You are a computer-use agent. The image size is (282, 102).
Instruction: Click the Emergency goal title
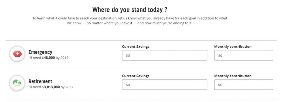coord(40,52)
